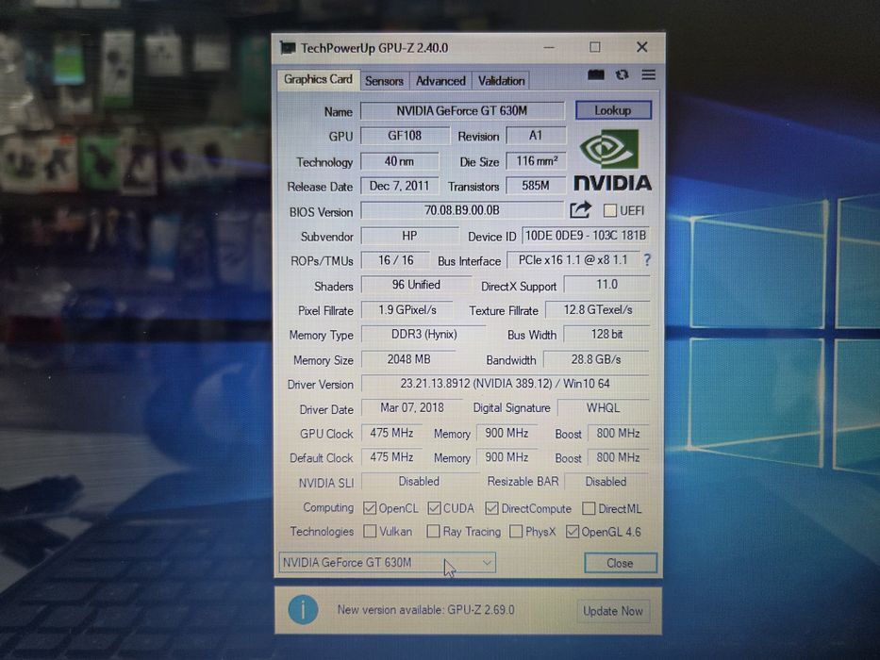Viewport: 880px width, 660px height.
Task: Click the blue info icon in update bar
Action: click(x=303, y=609)
